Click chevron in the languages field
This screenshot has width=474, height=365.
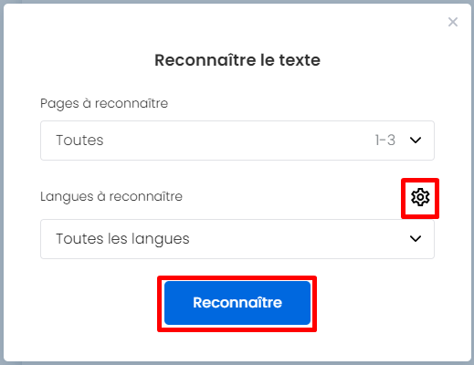[x=416, y=239]
